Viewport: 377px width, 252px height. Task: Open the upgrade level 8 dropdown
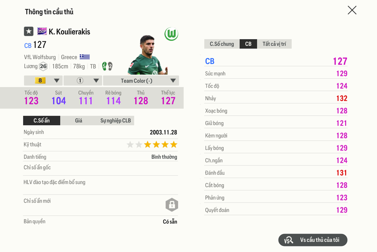point(43,81)
